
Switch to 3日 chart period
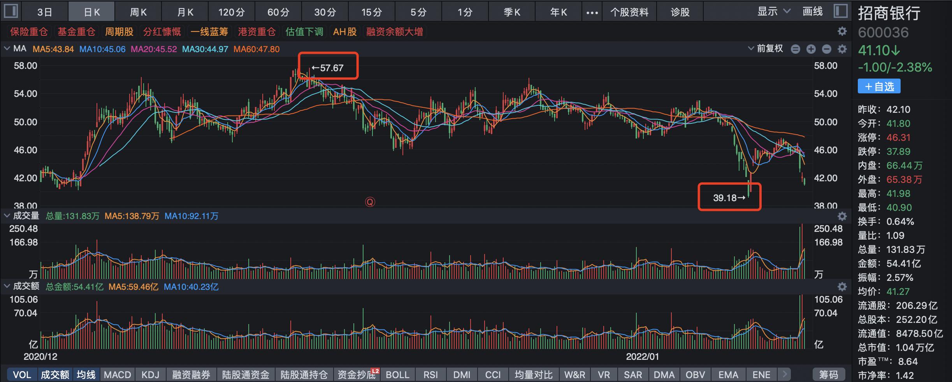[x=45, y=12]
